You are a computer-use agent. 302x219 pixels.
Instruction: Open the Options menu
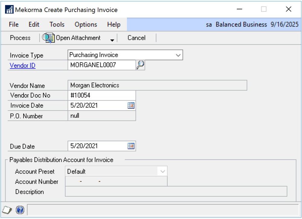click(86, 24)
